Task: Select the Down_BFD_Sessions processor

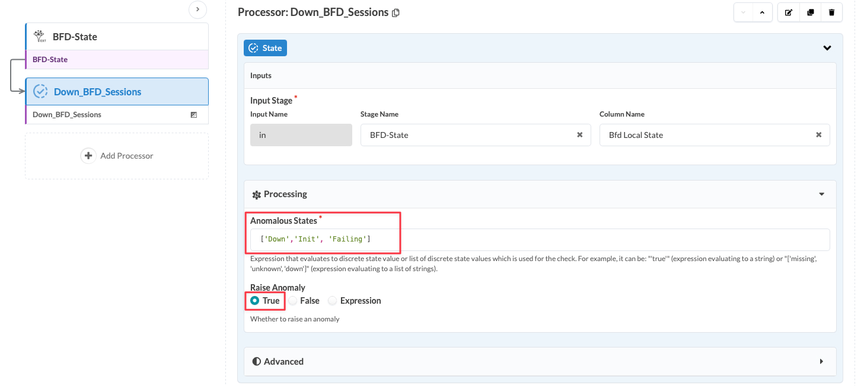Action: pos(117,92)
